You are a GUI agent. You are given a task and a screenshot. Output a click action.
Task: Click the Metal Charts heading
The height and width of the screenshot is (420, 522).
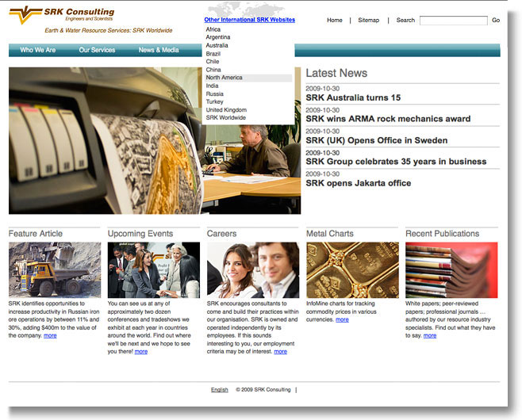(x=330, y=234)
